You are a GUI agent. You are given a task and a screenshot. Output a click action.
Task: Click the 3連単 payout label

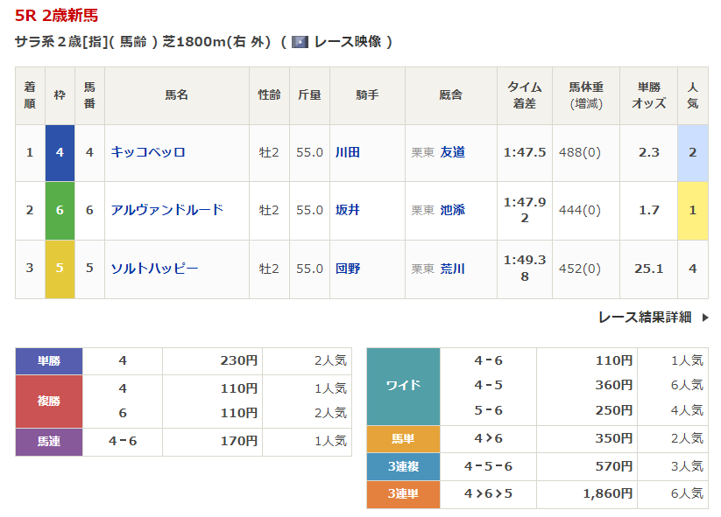click(403, 494)
